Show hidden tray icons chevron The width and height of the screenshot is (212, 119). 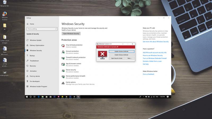click(x=143, y=97)
